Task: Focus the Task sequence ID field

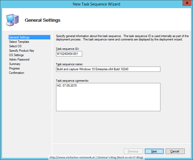Action: click(x=69, y=54)
